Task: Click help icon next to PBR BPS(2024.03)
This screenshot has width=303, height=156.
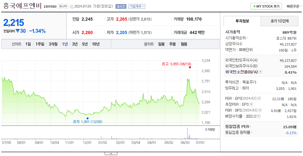Action: click(260, 110)
